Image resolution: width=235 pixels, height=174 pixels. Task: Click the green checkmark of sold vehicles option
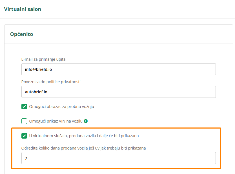coord(24,136)
